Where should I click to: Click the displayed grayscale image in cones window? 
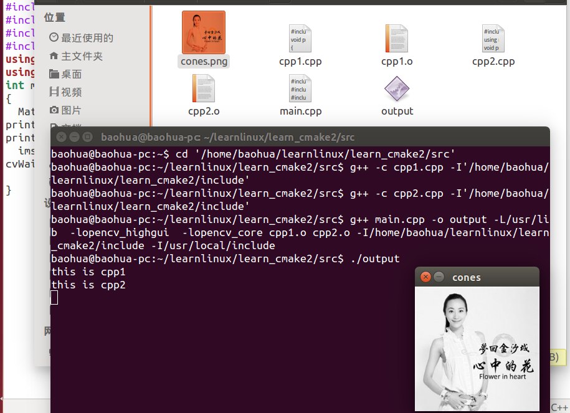coord(477,349)
